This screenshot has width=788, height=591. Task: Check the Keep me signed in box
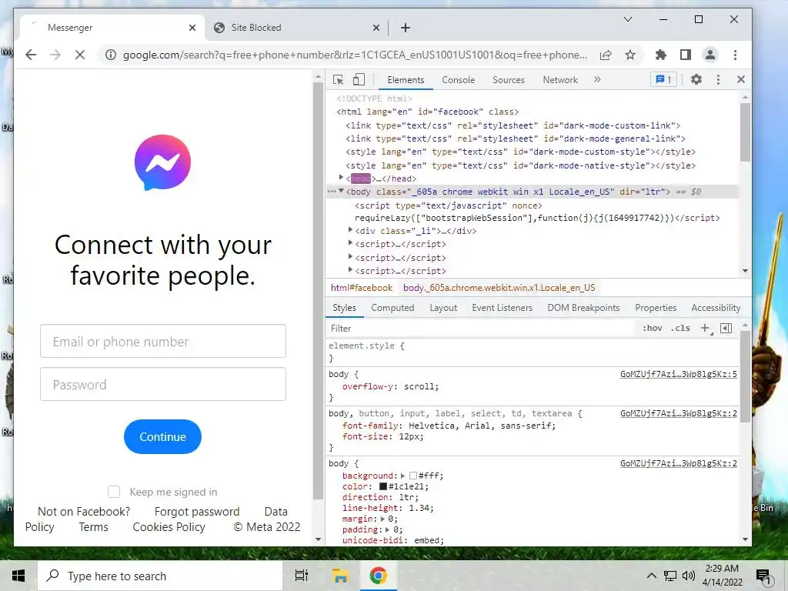coord(114,492)
